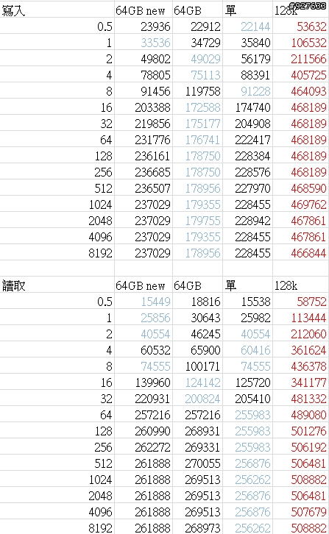Viewport: 329px width, 534px height.
Task: Select the cell showing 228384
Action: click(247, 156)
